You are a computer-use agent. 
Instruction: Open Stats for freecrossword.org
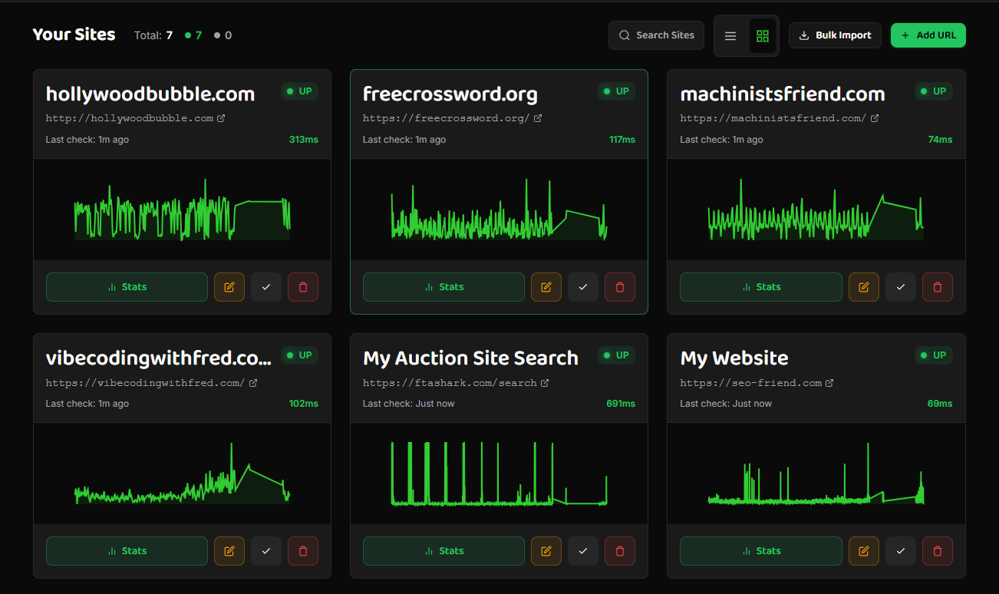coord(443,286)
